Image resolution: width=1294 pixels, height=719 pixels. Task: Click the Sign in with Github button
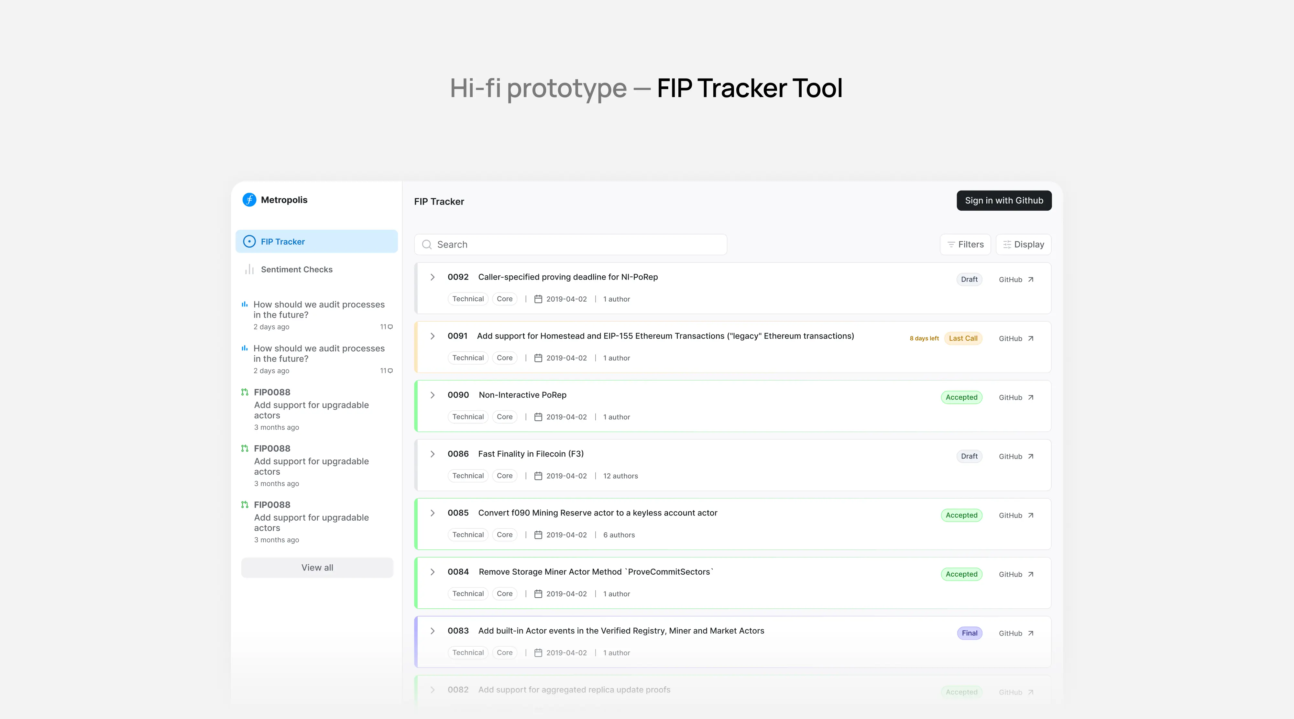tap(1003, 201)
